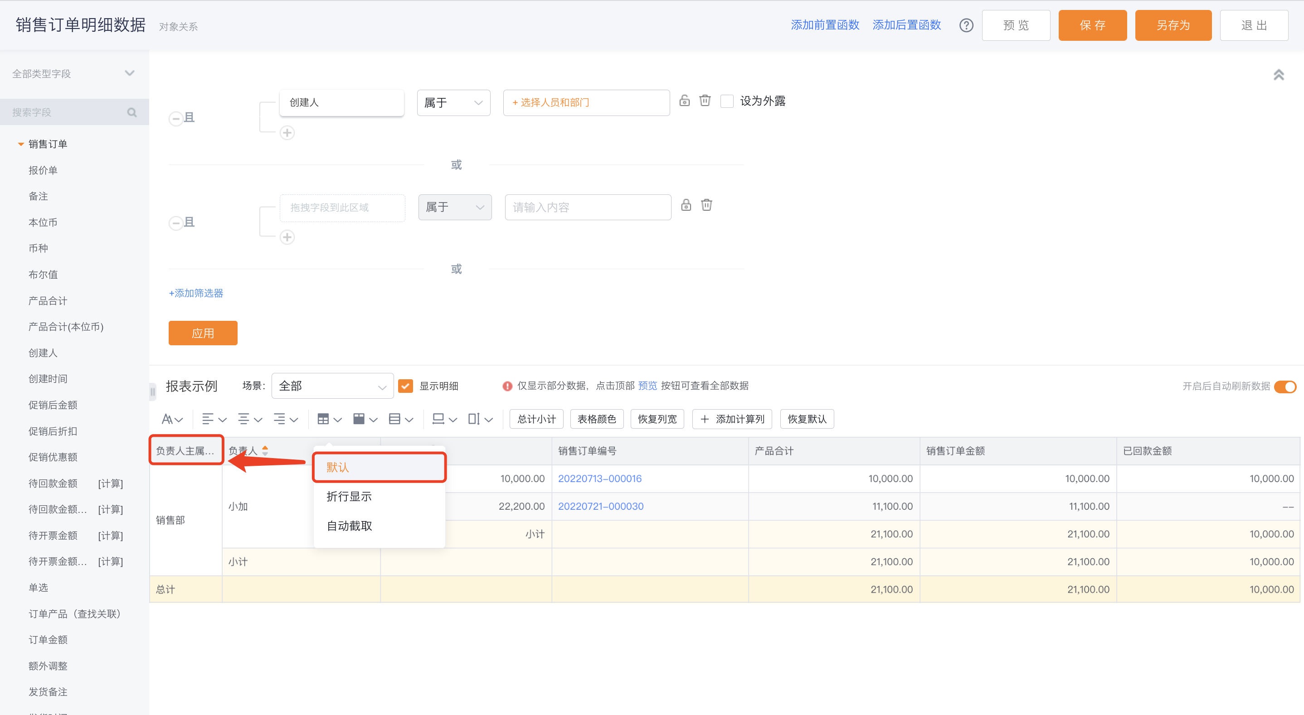The width and height of the screenshot is (1304, 715).
Task: Click the left-align text icon
Action: [x=214, y=419]
